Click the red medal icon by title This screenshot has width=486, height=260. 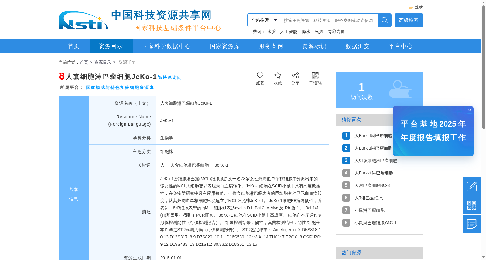[62, 76]
